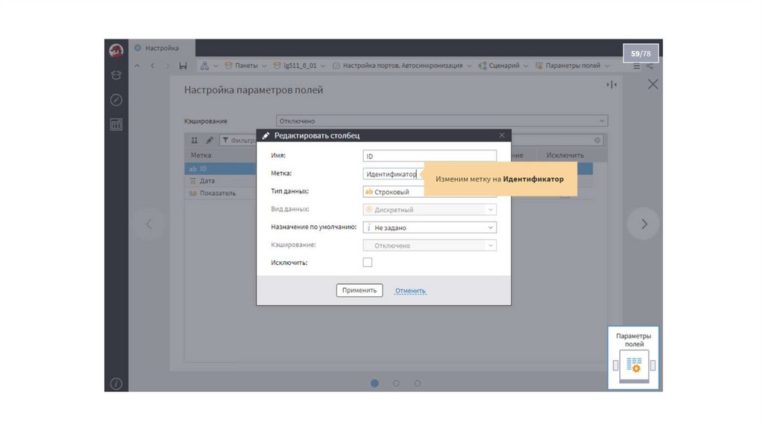Go back with the left arrow toolbar icon
Viewport: 762px width, 427px height.
(x=153, y=65)
